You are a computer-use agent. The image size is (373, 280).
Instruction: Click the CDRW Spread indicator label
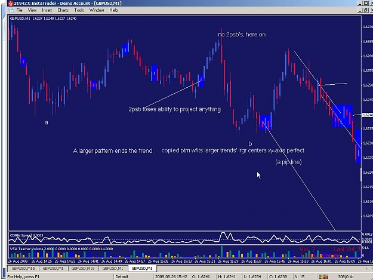[27, 235]
